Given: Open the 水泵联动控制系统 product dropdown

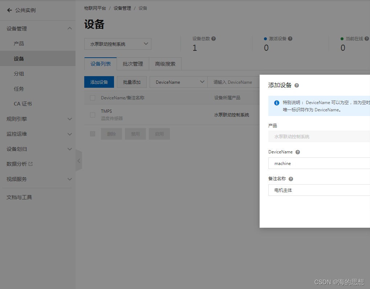Looking at the screenshot, I should (x=118, y=44).
